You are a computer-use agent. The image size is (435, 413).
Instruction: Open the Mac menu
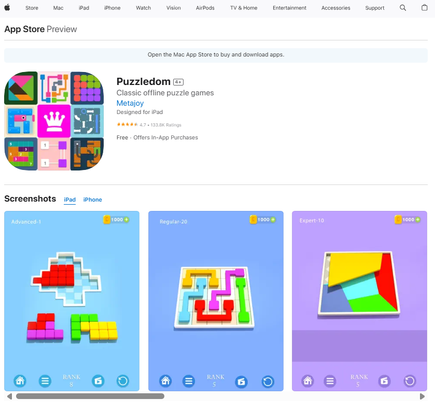pyautogui.click(x=58, y=8)
